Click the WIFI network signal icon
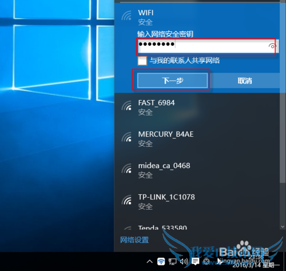286x271 pixels. point(126,15)
